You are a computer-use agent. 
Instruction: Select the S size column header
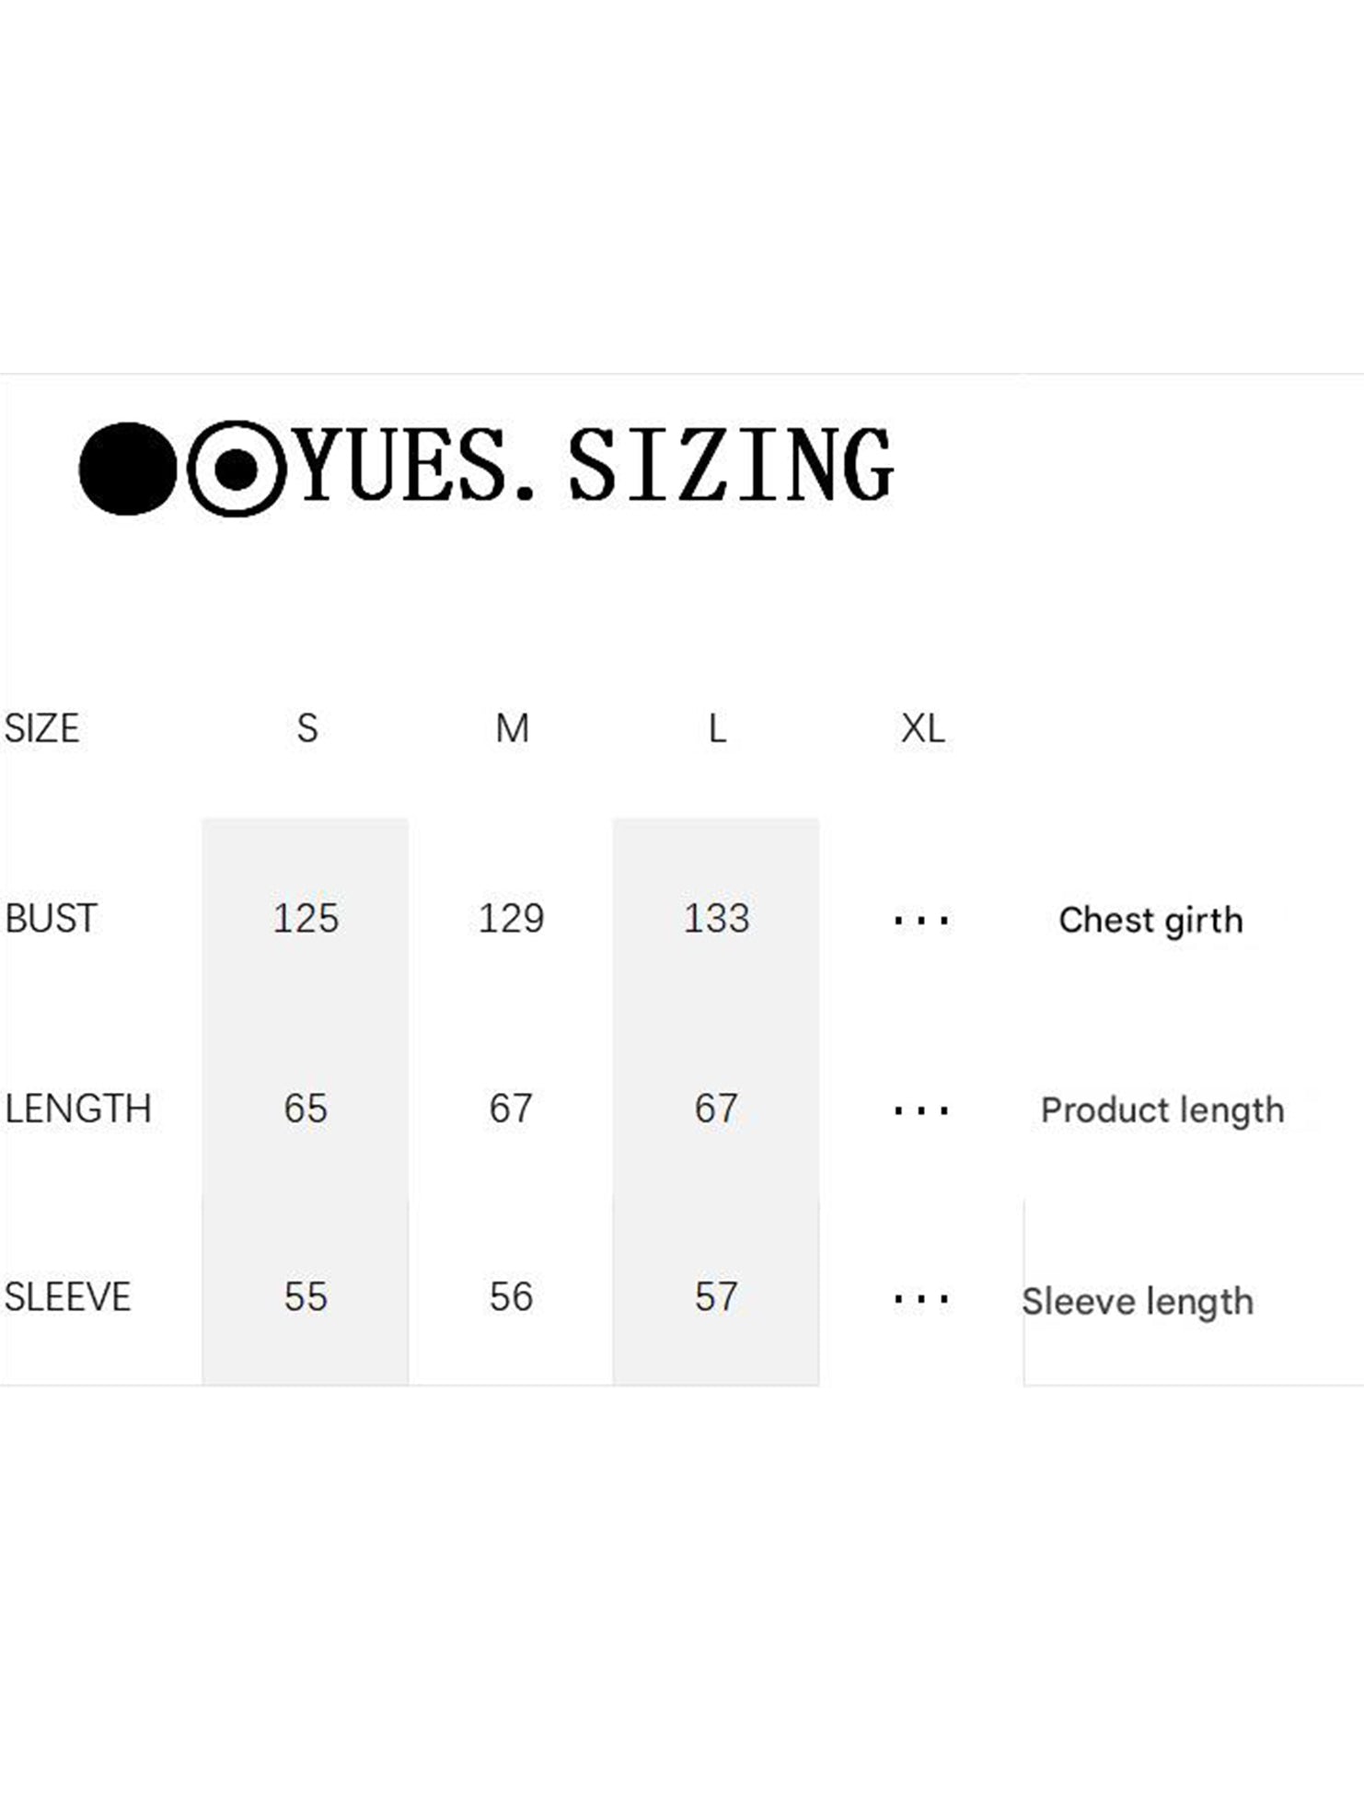tap(307, 728)
